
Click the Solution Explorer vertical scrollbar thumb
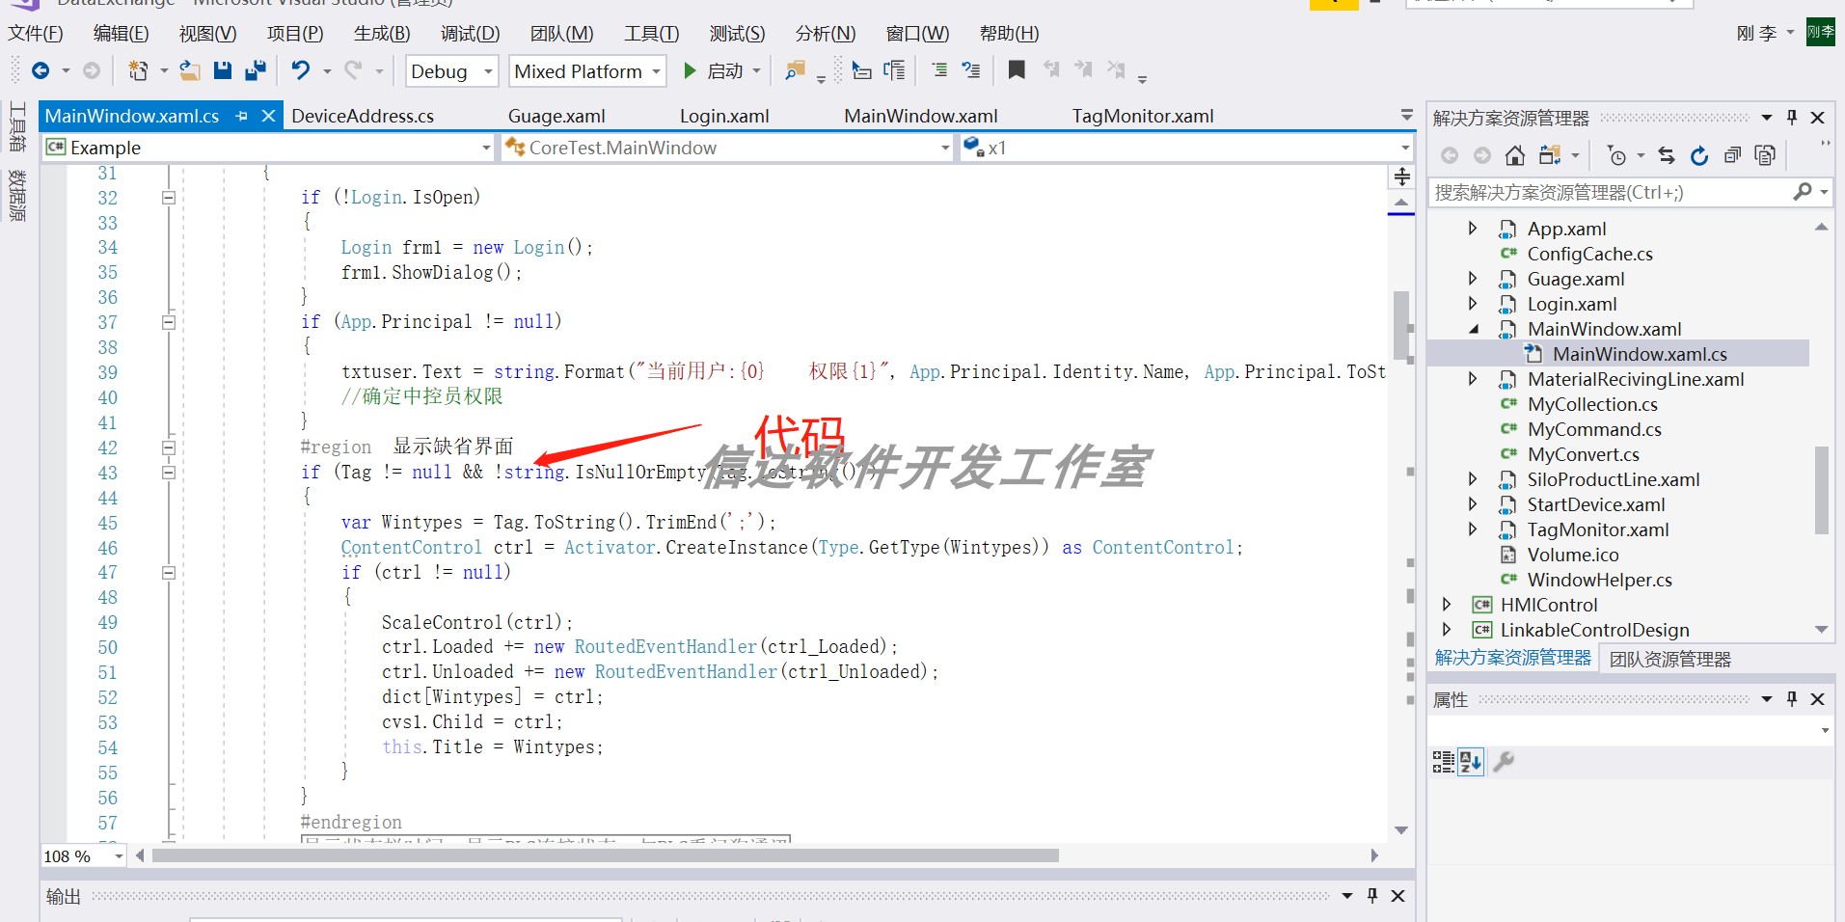[x=1821, y=490]
